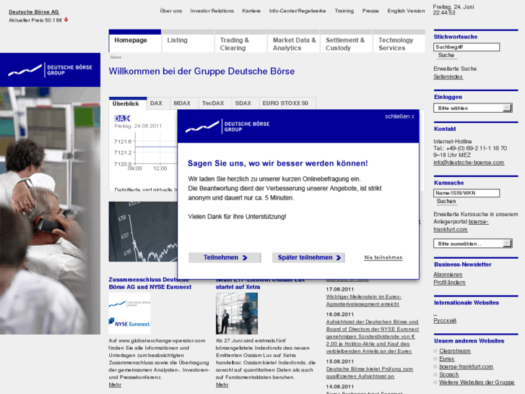
Task: Open Settlement & Custody tab
Action: (x=346, y=41)
